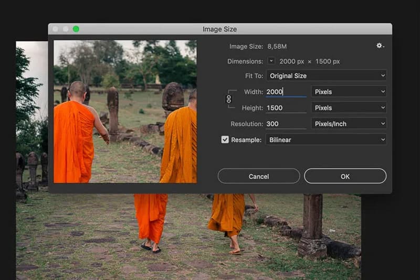Click the Width field showing 2000
This screenshot has height=280, width=420.
286,92
